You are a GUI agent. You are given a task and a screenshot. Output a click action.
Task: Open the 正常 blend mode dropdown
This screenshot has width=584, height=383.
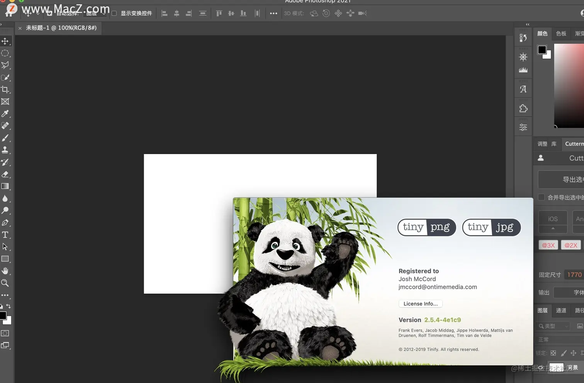click(560, 340)
